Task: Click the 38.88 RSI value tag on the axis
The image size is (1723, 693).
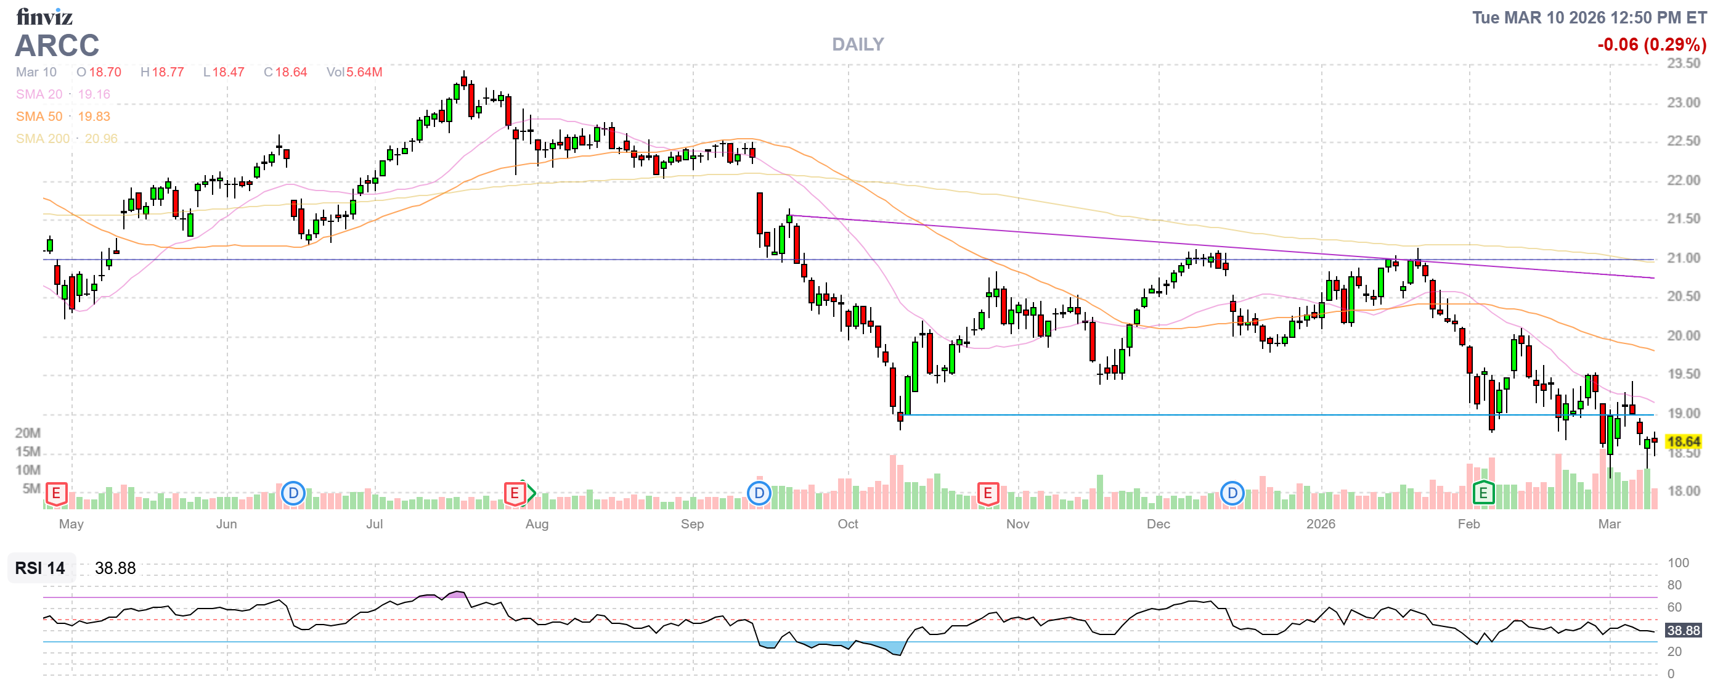Action: (x=1683, y=631)
